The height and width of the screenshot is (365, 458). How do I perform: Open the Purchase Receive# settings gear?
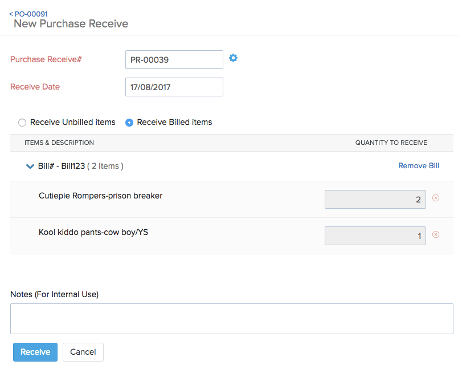click(233, 57)
